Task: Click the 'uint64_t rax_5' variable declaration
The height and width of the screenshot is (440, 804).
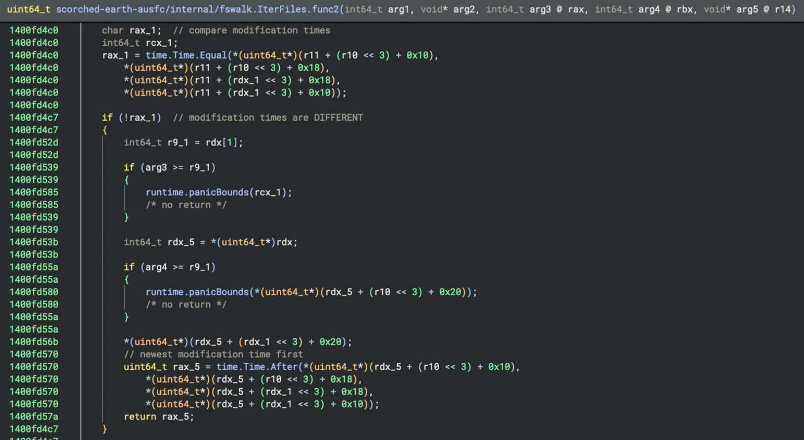Action: pos(161,366)
